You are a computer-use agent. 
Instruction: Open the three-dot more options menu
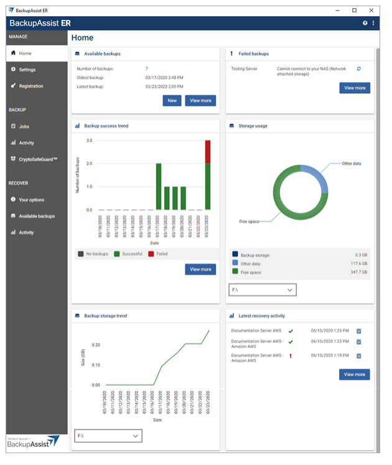click(x=373, y=23)
